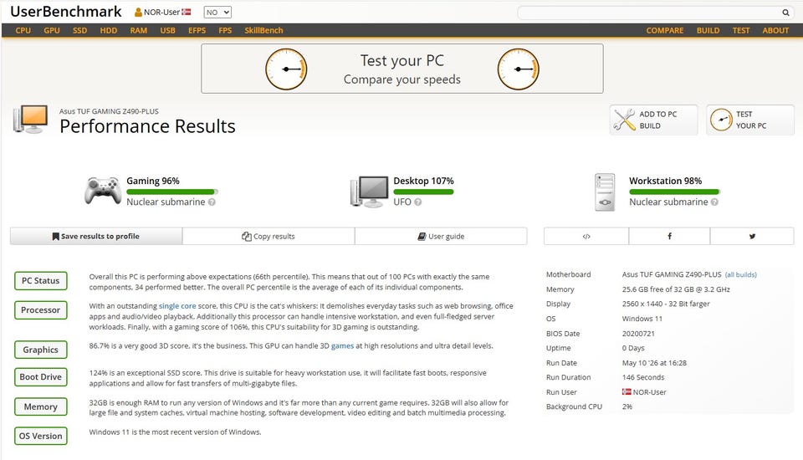Image resolution: width=803 pixels, height=460 pixels.
Task: Click the NOR-User name in header
Action: pyautogui.click(x=161, y=13)
